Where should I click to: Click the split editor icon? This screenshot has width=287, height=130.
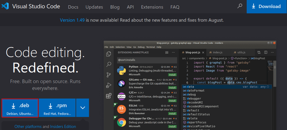265,52
